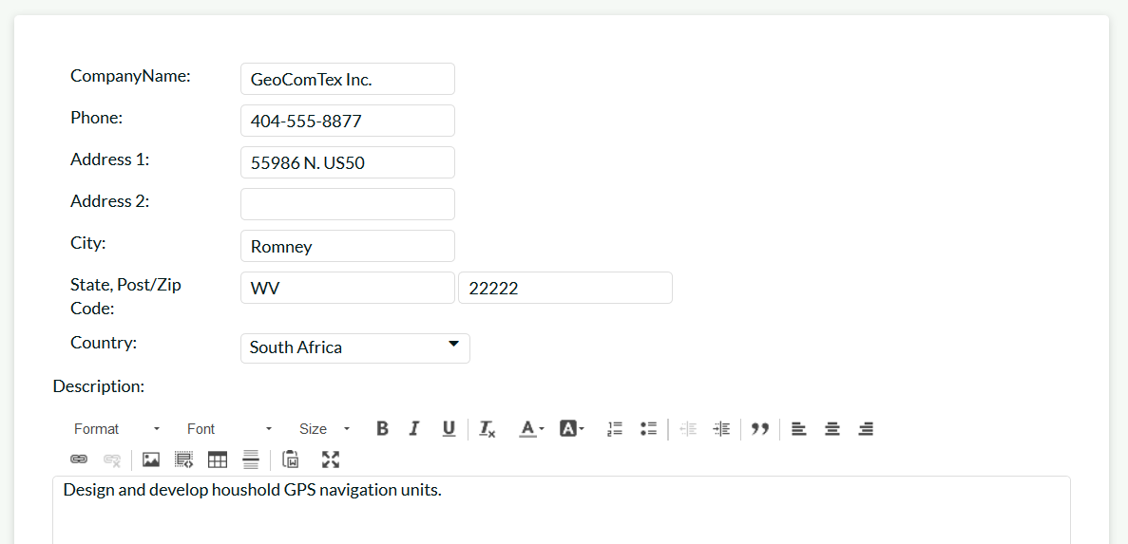Insert a link with the chain icon
Image resolution: width=1128 pixels, height=544 pixels.
[79, 460]
